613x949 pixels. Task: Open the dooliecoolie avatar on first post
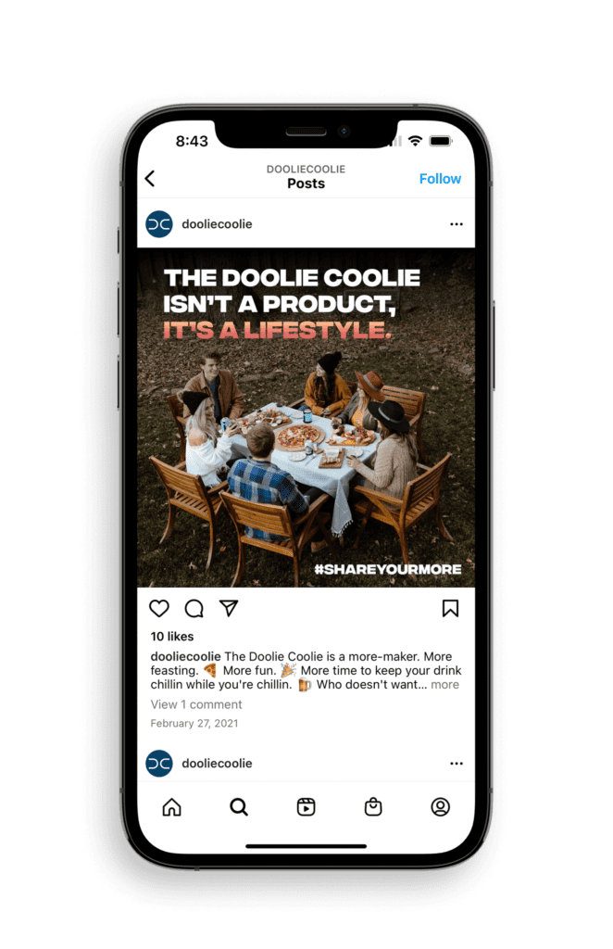(159, 224)
